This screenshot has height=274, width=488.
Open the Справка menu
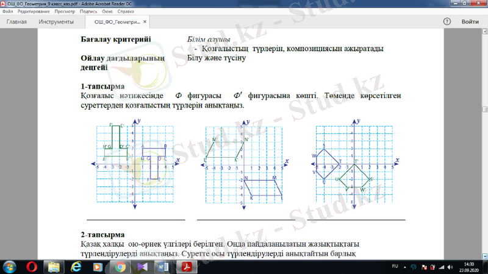tap(126, 12)
